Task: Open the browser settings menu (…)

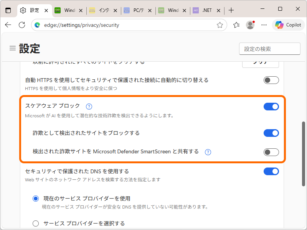Action: [x=264, y=25]
